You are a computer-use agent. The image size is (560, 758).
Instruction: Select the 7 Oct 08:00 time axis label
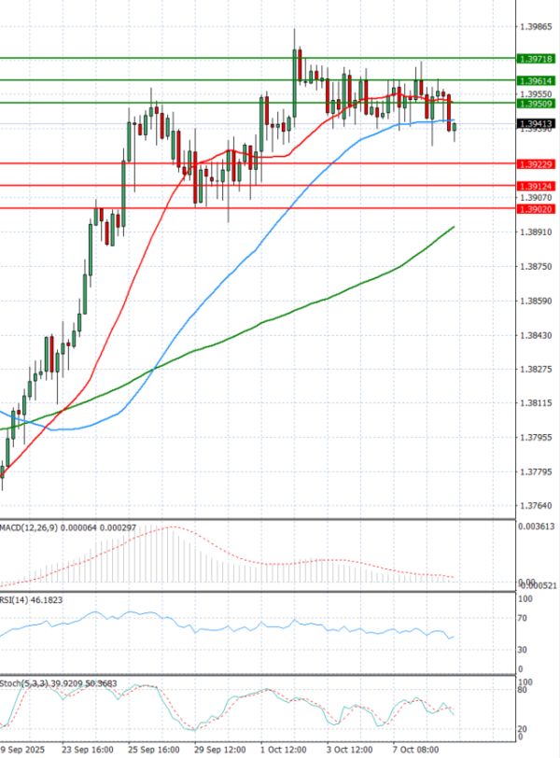click(x=414, y=749)
